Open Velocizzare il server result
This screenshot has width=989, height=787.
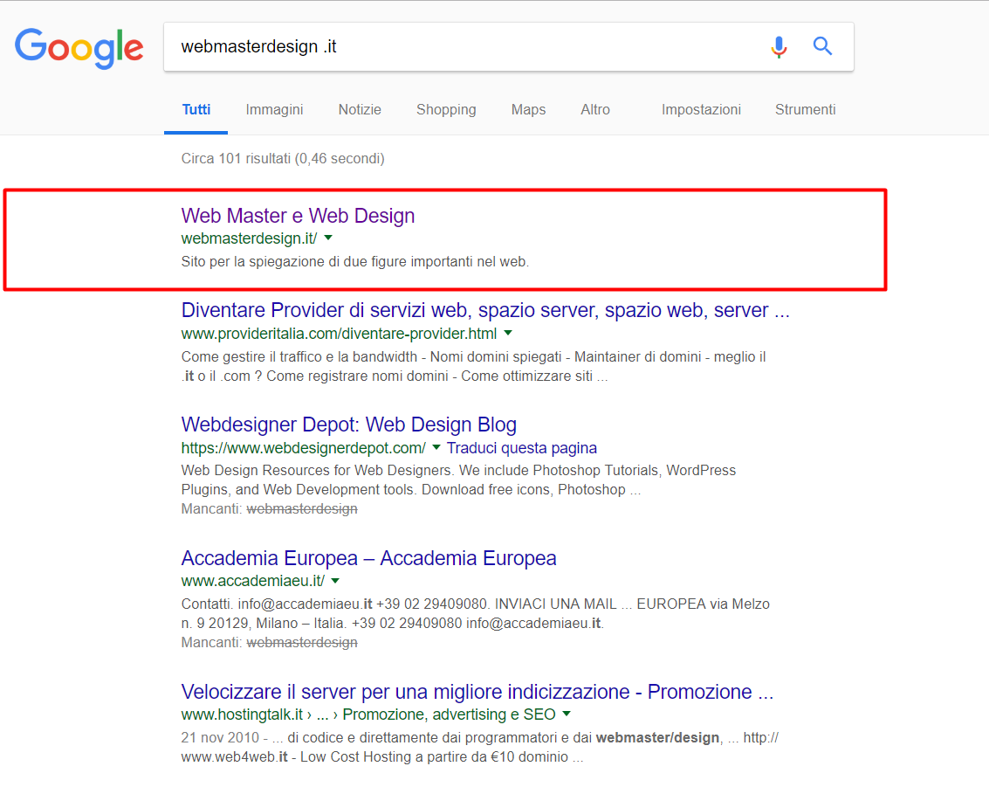477,693
